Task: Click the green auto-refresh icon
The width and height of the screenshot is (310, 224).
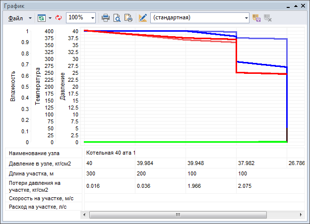Action: tap(41, 17)
